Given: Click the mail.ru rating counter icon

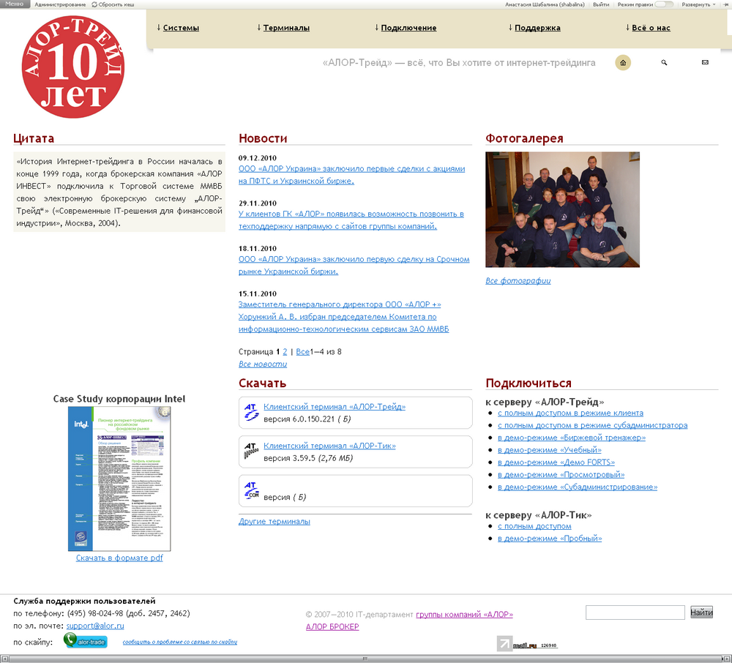Looking at the screenshot, I should [527, 645].
